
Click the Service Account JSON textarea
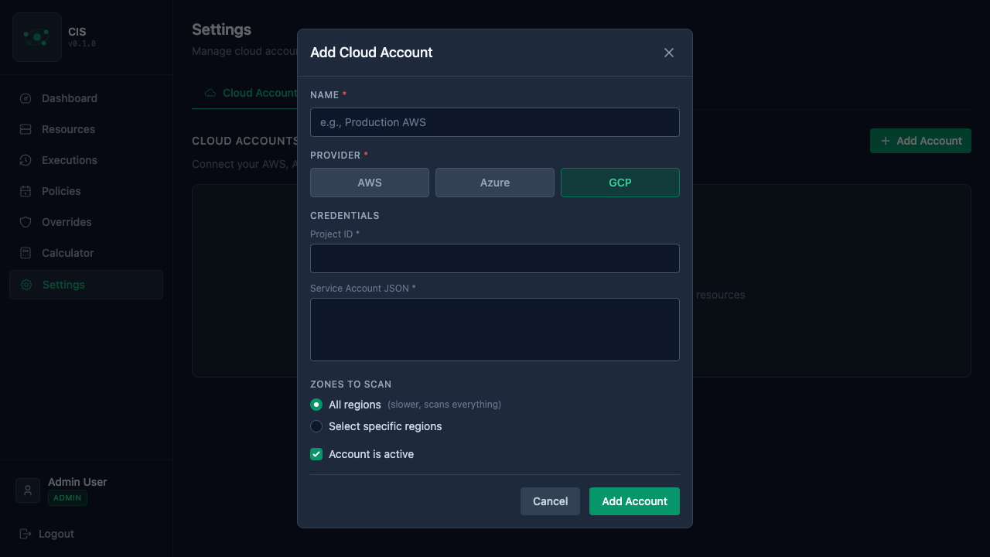click(x=495, y=330)
